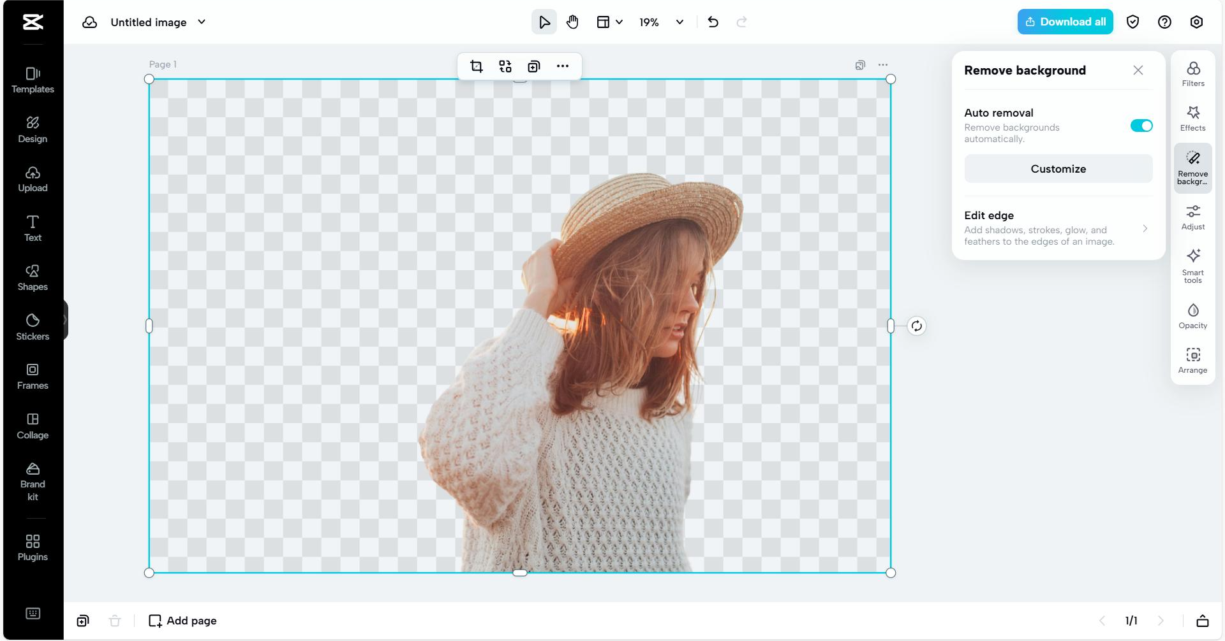Click the Select cursor tool toggle
Image resolution: width=1225 pixels, height=641 pixels.
point(544,22)
